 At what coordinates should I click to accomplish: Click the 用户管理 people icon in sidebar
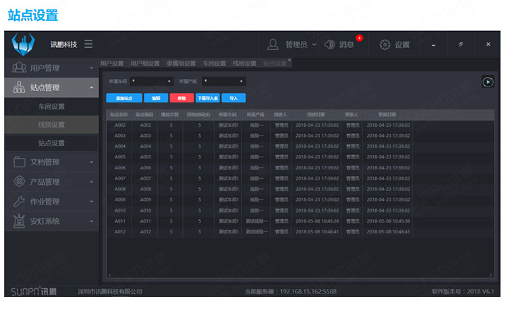click(19, 68)
